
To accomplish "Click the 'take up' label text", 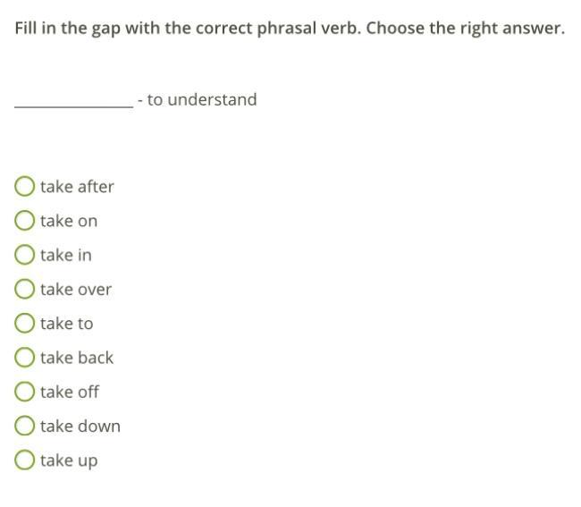I will click(69, 461).
